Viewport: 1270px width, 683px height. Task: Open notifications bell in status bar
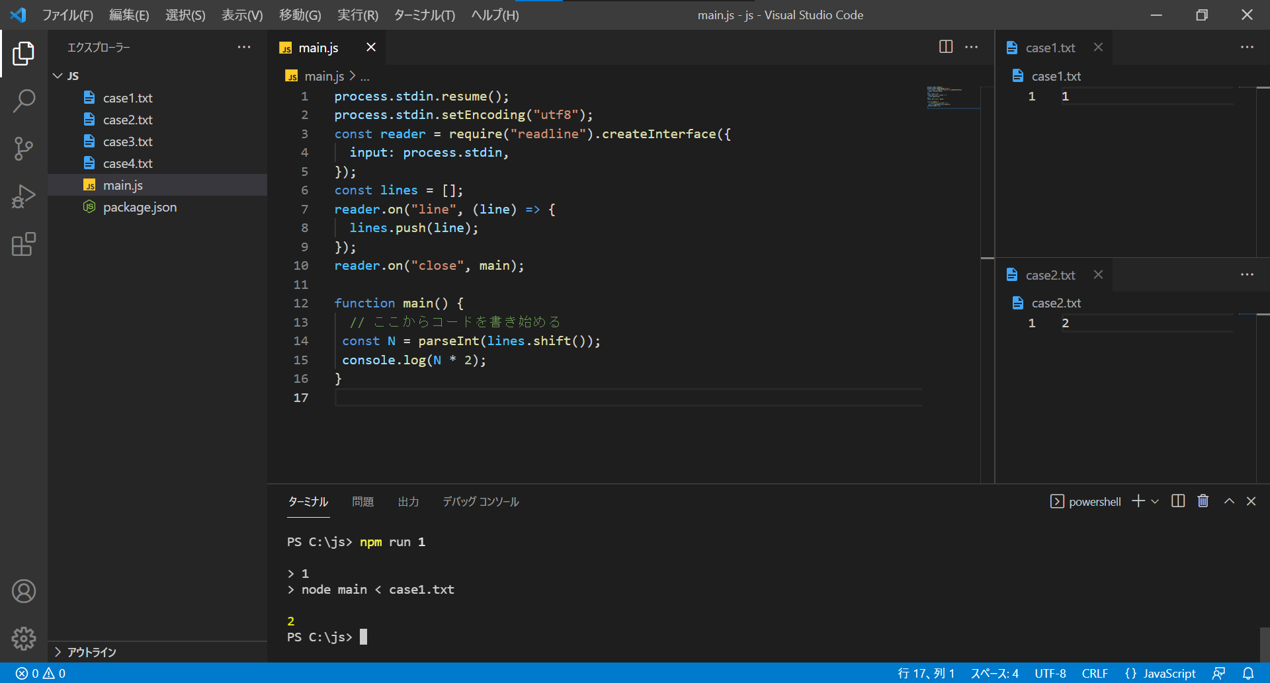1248,673
